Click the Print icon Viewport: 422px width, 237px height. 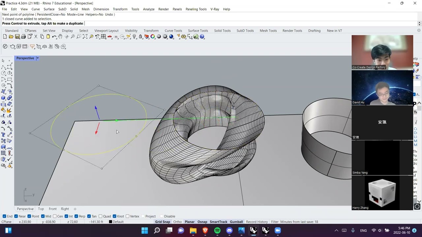click(23, 37)
